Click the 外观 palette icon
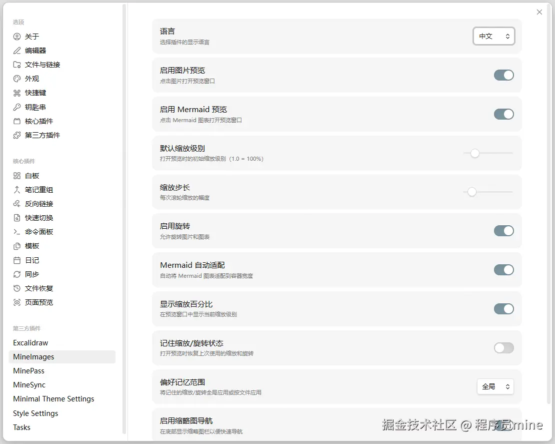Image resolution: width=555 pixels, height=444 pixels. coord(16,79)
